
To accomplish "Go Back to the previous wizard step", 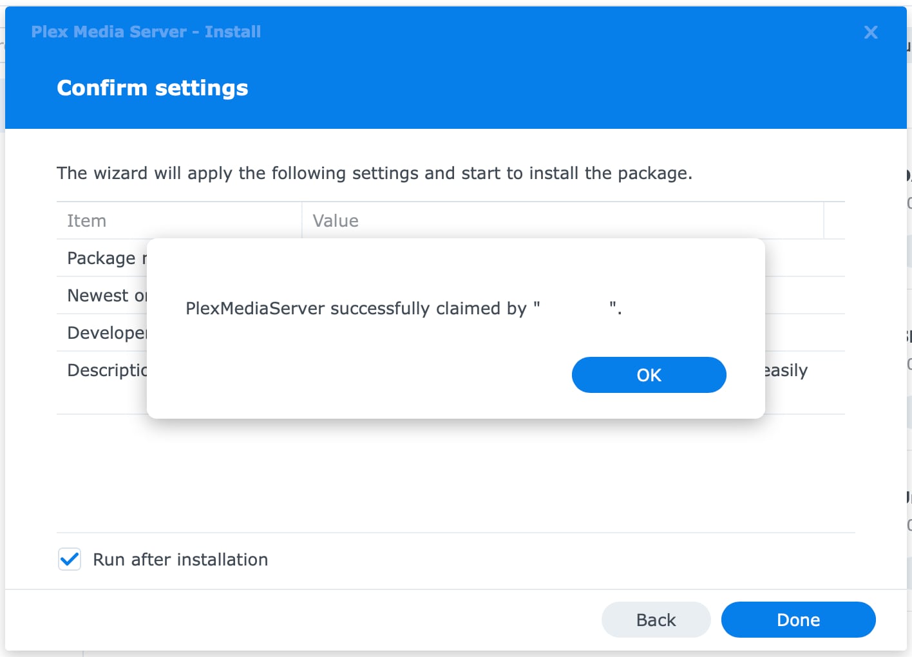I will pyautogui.click(x=656, y=620).
